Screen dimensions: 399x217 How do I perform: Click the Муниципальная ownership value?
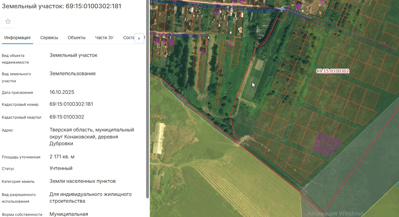[x=69, y=214]
